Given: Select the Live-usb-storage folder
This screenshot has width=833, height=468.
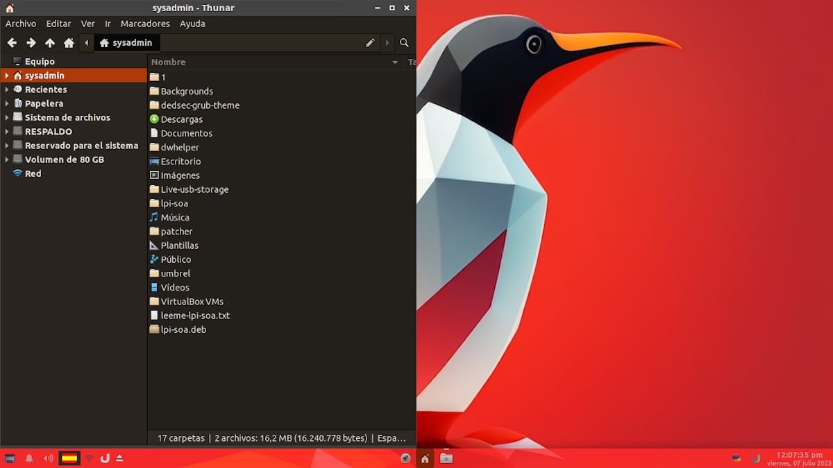Looking at the screenshot, I should tap(189, 189).
